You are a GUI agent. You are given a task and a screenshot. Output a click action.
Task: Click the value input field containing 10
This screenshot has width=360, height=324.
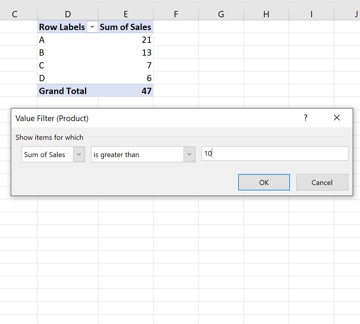275,154
